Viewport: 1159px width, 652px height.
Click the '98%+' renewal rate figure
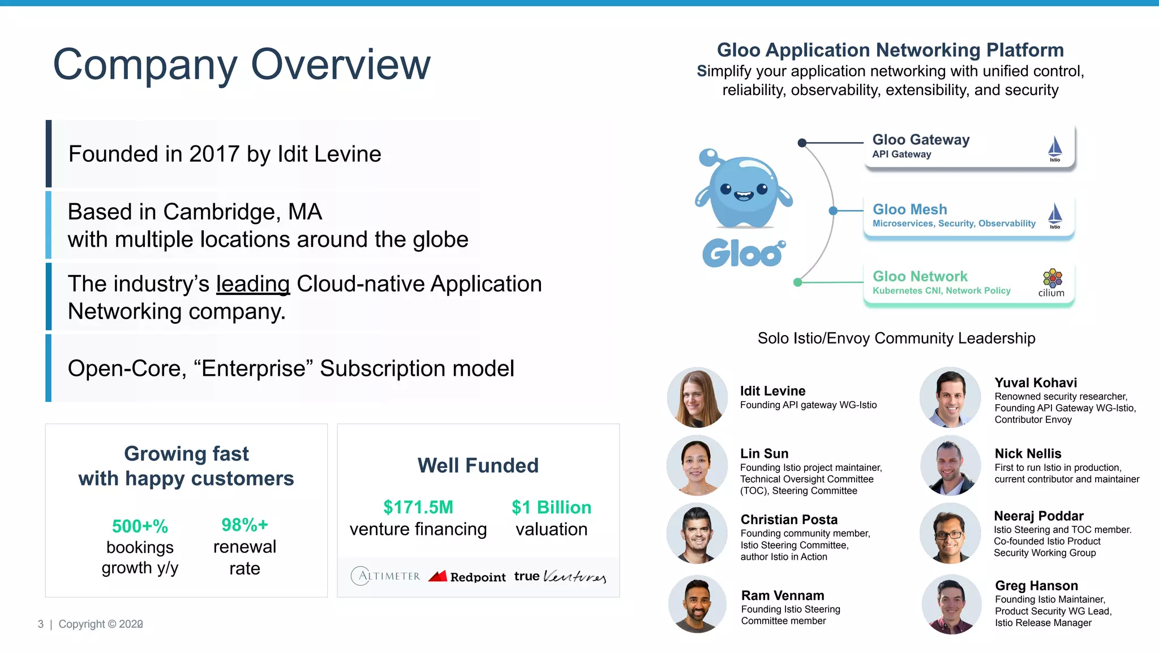coord(244,525)
